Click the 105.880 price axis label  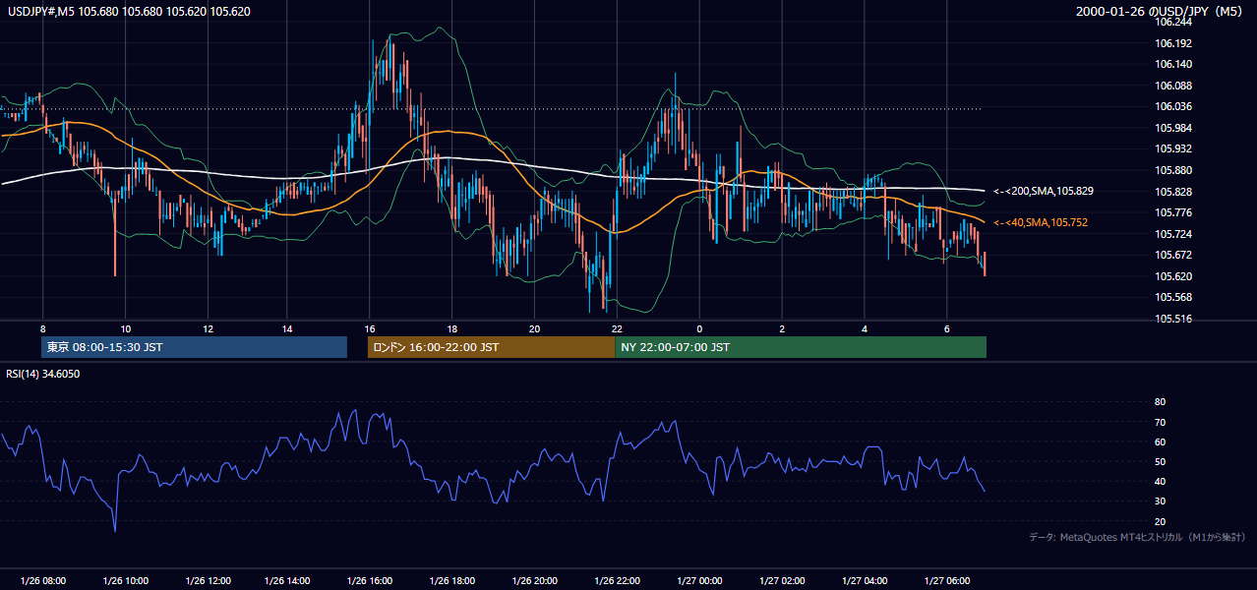1174,170
